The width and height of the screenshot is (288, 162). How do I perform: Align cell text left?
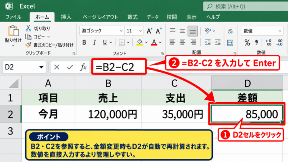click(172, 42)
